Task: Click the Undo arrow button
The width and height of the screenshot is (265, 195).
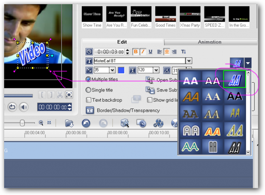Action: point(86,123)
